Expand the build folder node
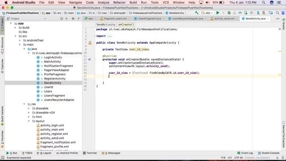 pos(15,28)
